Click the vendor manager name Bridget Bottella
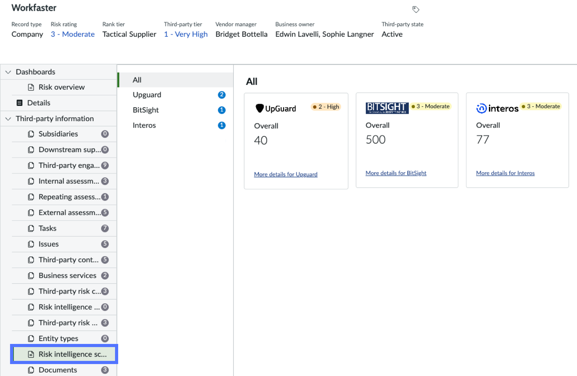This screenshot has height=376, width=577. pyautogui.click(x=241, y=34)
